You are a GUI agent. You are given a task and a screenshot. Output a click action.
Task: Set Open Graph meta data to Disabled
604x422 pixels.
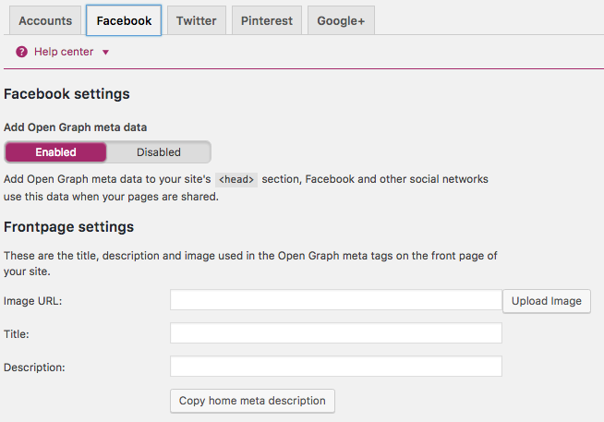pos(158,152)
